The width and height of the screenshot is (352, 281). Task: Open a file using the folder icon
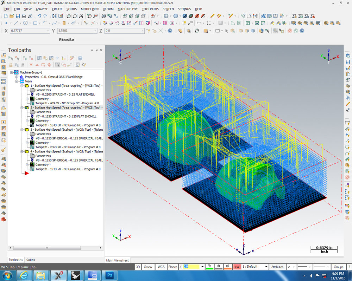[12, 16]
